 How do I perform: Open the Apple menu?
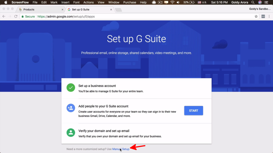6,2
